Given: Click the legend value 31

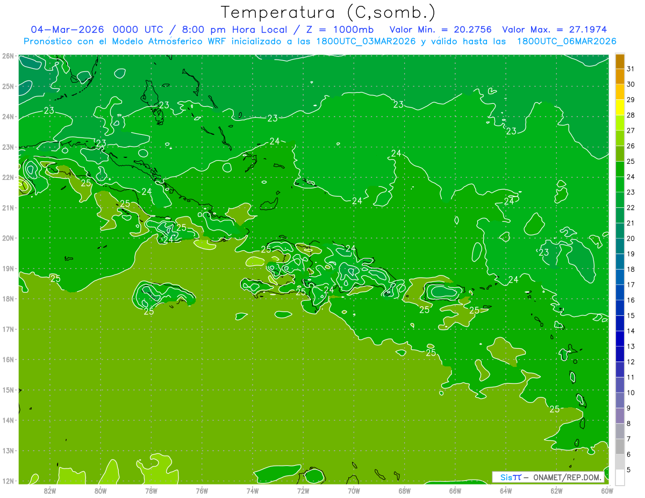Looking at the screenshot, I should tap(630, 69).
